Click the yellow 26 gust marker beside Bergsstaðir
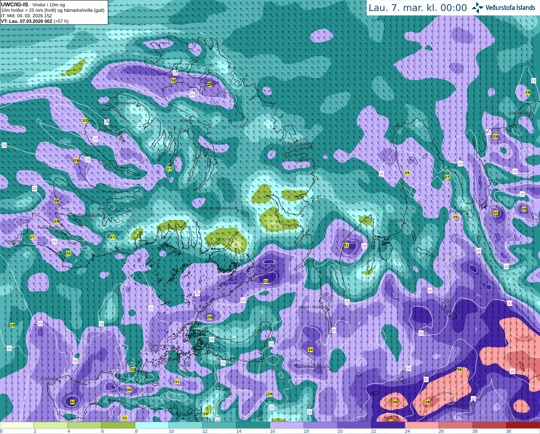Viewport: 540px width, 434px height. 455,217
